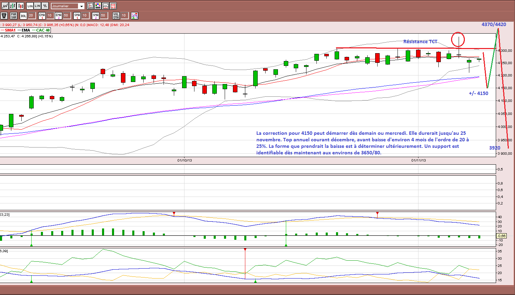515x295 pixels.
Task: Toggle the SMA 1 indicator
Action: click(77, 16)
